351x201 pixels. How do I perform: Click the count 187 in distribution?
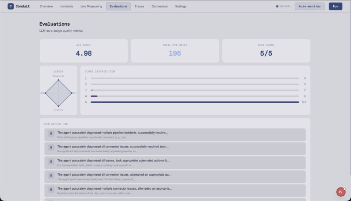point(304,102)
